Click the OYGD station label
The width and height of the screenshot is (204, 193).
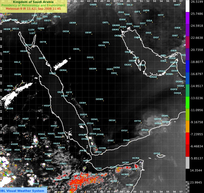click(x=145, y=130)
